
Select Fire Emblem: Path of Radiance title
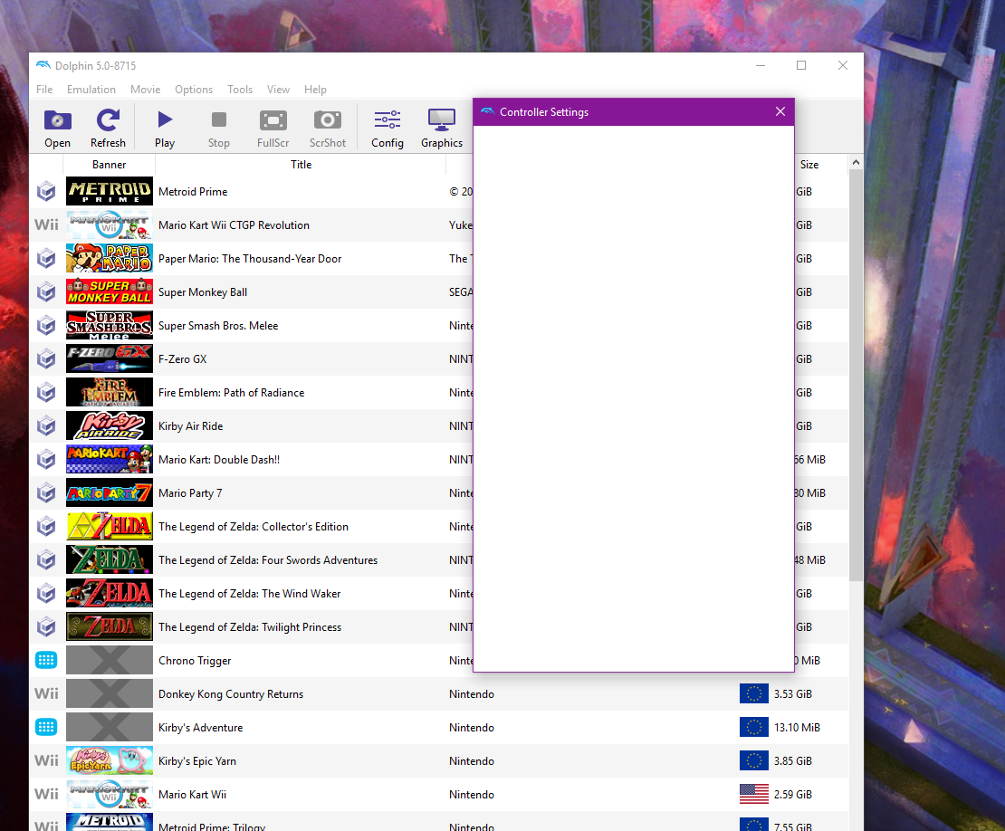(232, 392)
